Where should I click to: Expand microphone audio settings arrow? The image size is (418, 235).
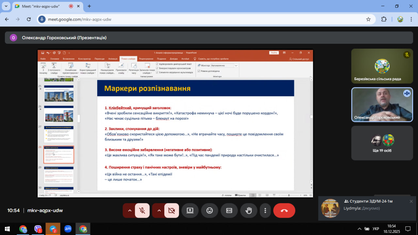[x=130, y=211]
